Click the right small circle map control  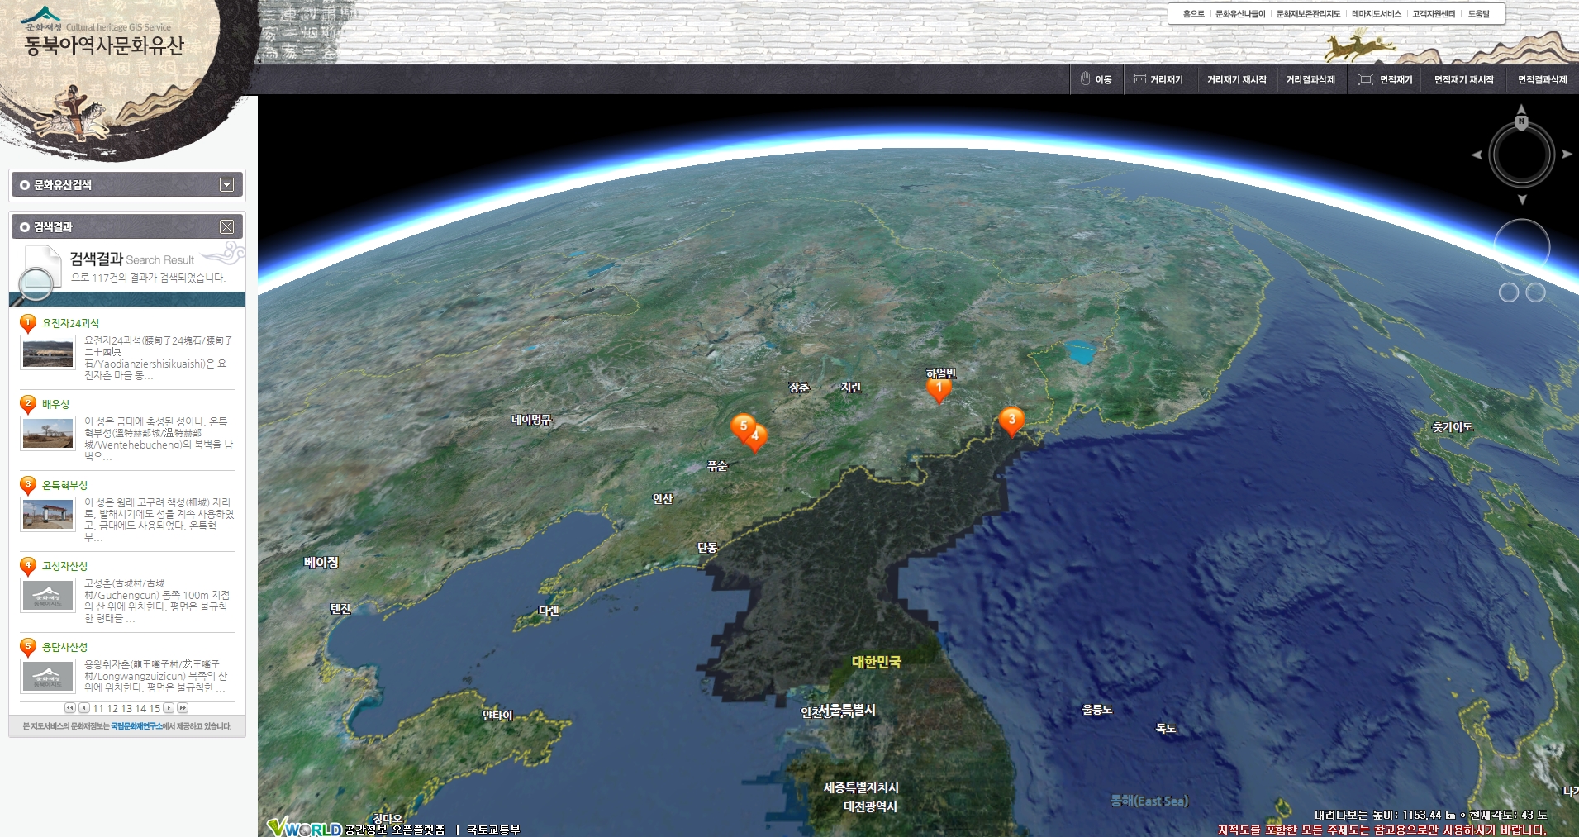click(1535, 292)
